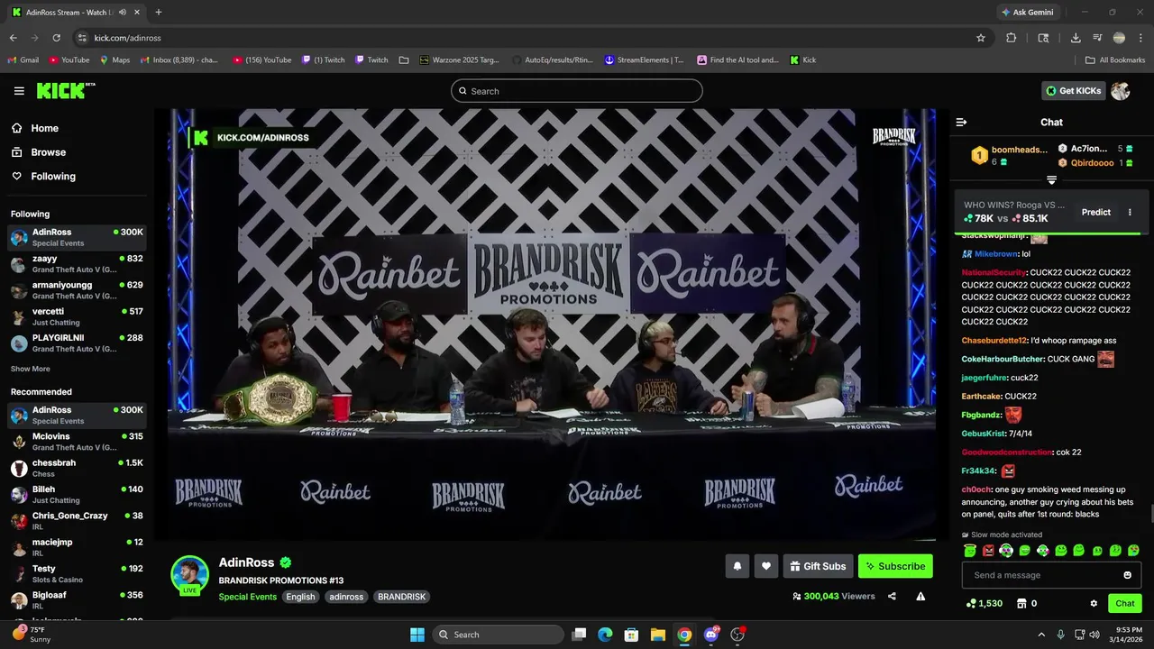Open Billeh recommended channel
Image resolution: width=1154 pixels, height=649 pixels.
pyautogui.click(x=77, y=495)
